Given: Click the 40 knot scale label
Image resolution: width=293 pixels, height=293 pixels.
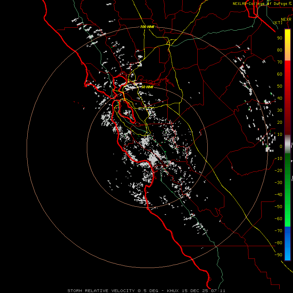Looking at the screenshot, I should coord(280,98).
